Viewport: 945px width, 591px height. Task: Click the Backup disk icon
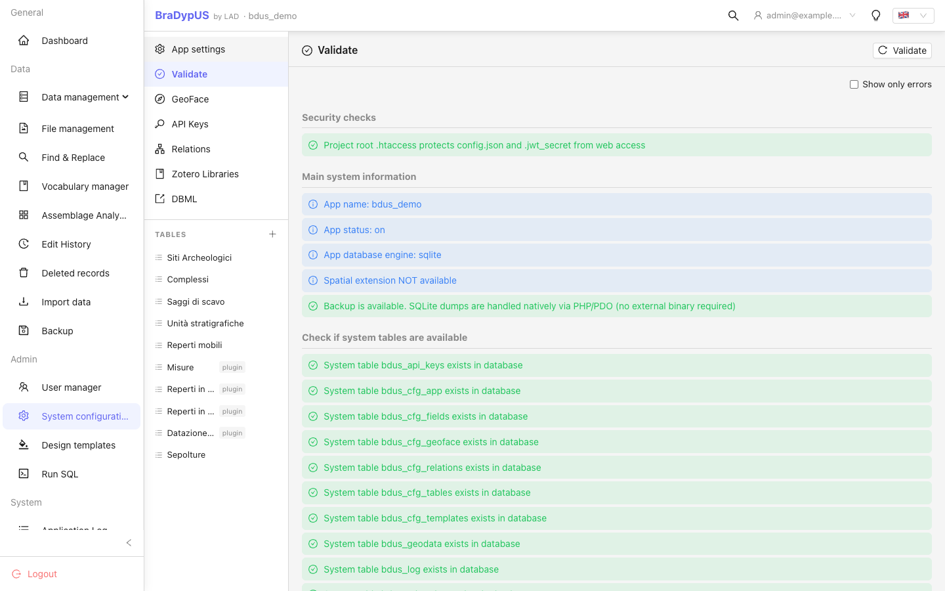pyautogui.click(x=24, y=331)
